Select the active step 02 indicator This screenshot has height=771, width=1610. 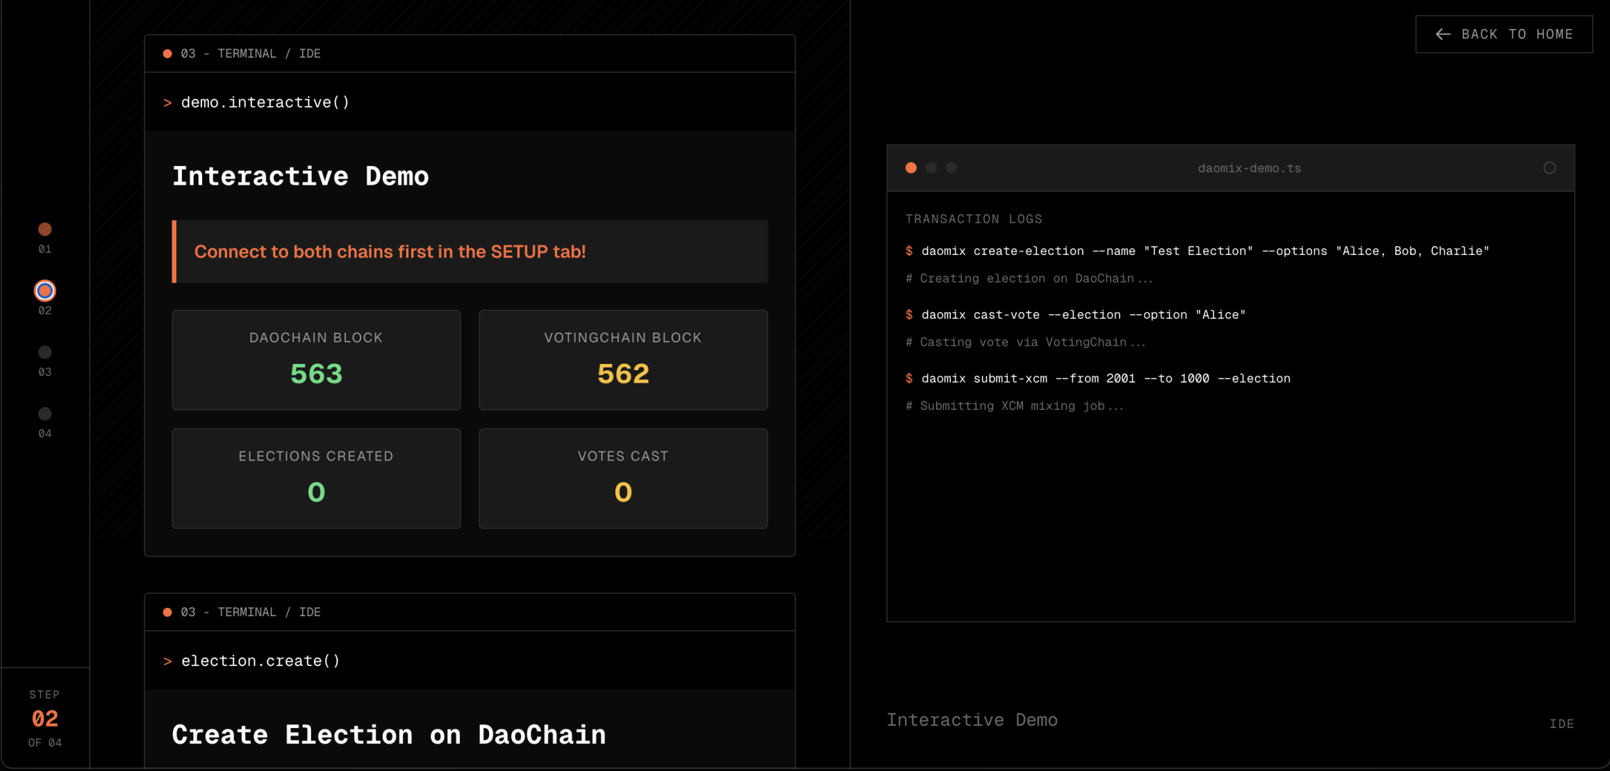click(x=45, y=290)
